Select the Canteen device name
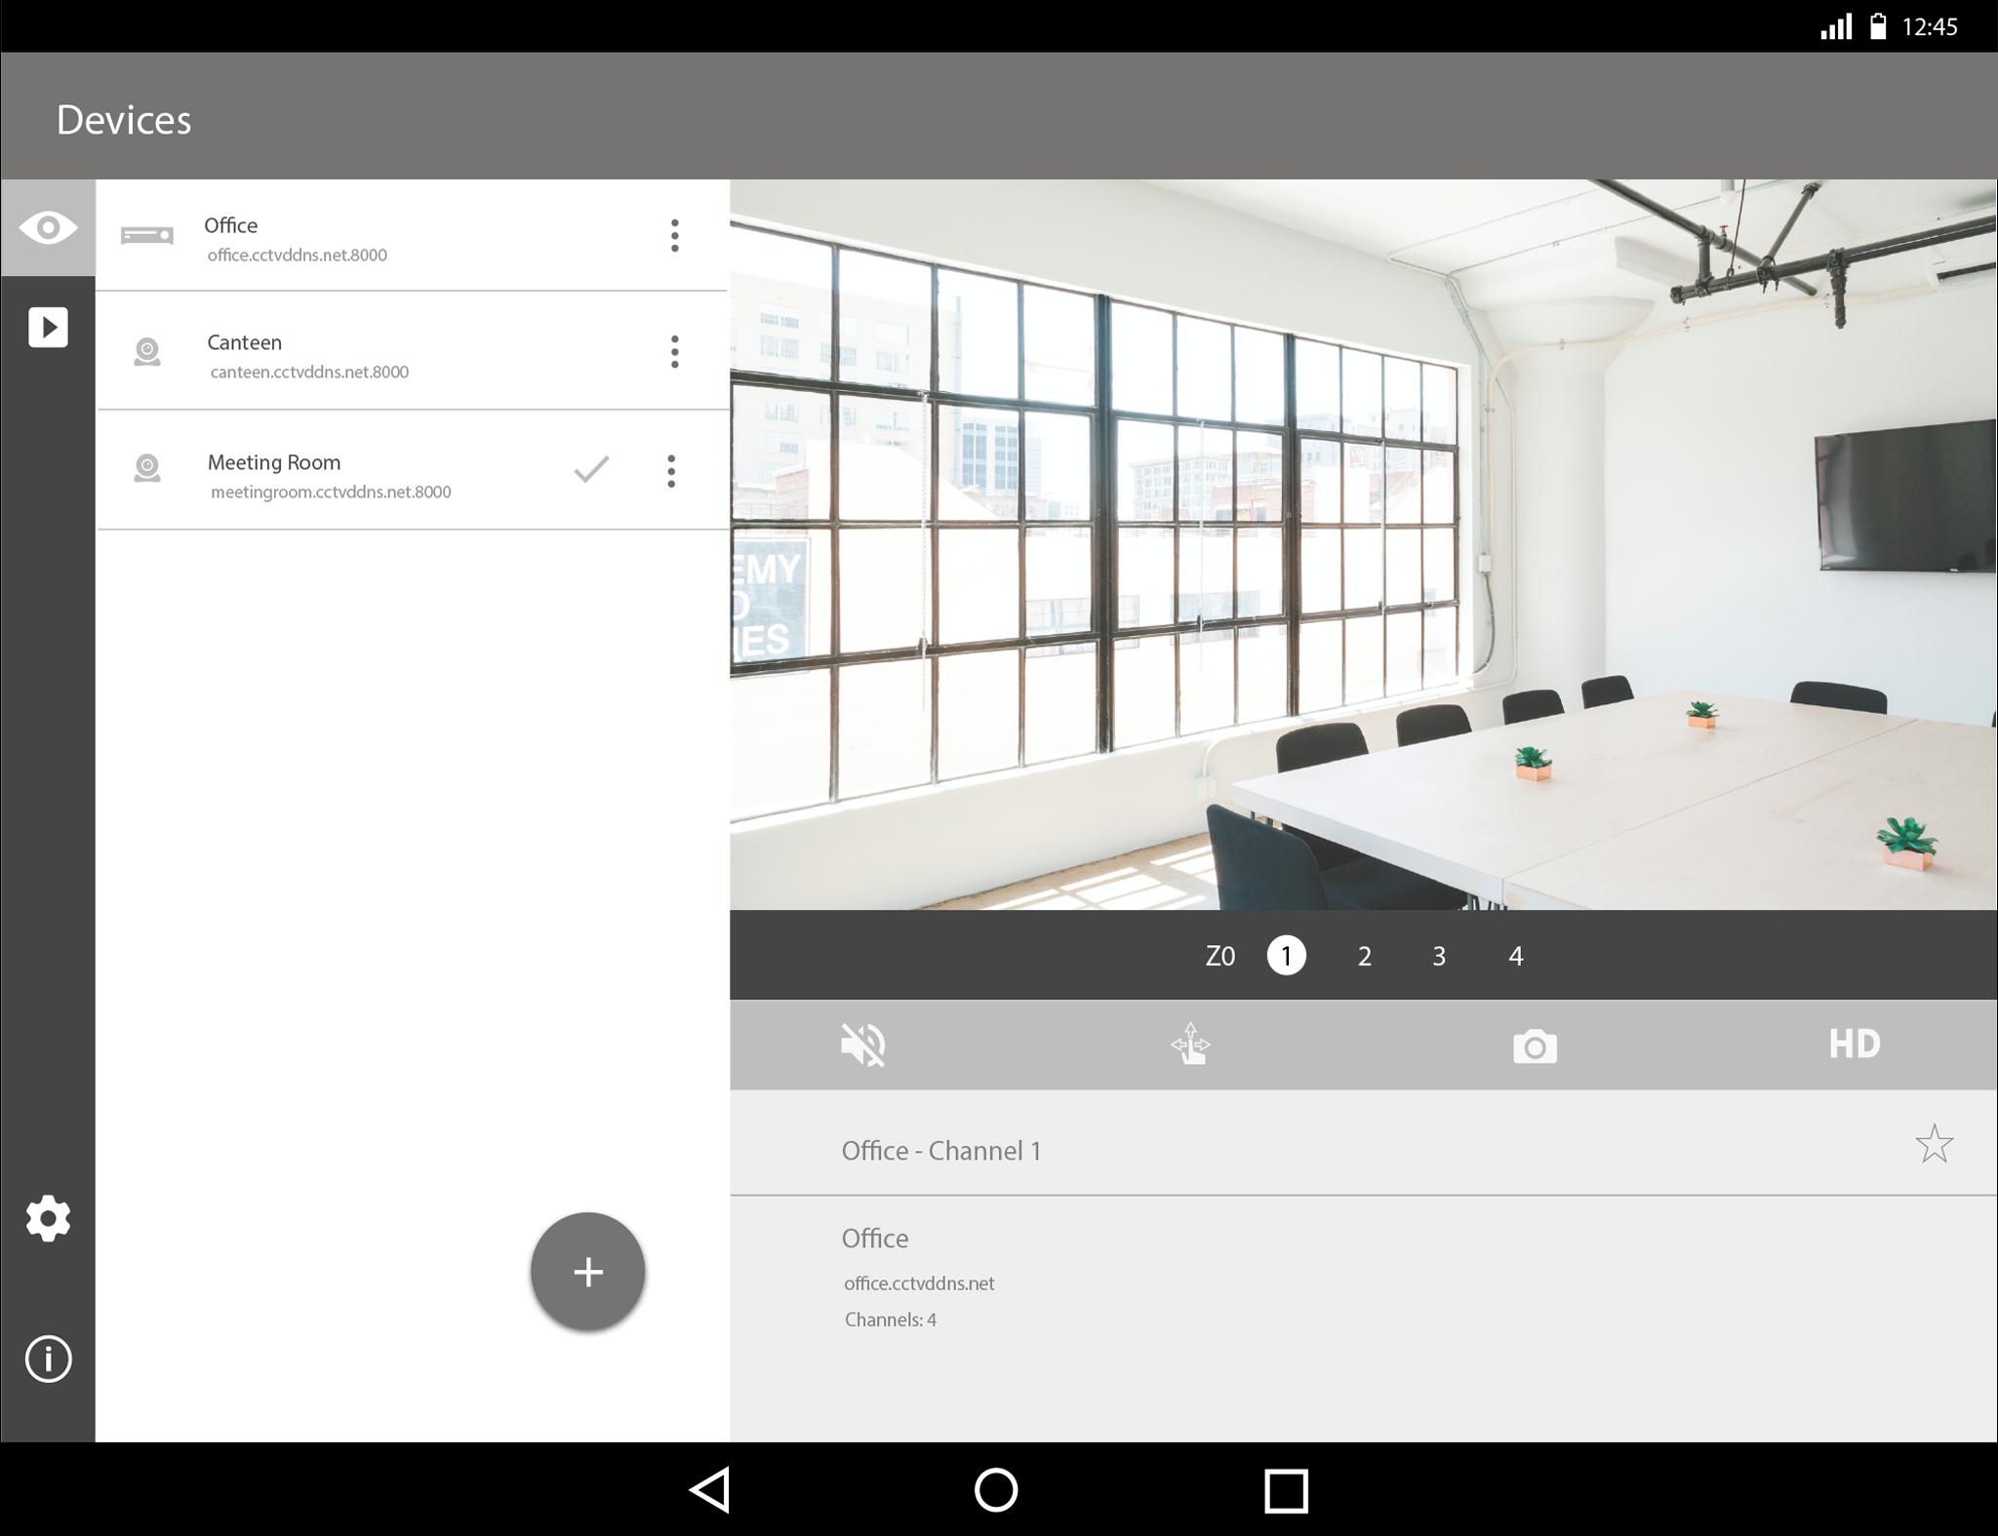 pos(245,342)
